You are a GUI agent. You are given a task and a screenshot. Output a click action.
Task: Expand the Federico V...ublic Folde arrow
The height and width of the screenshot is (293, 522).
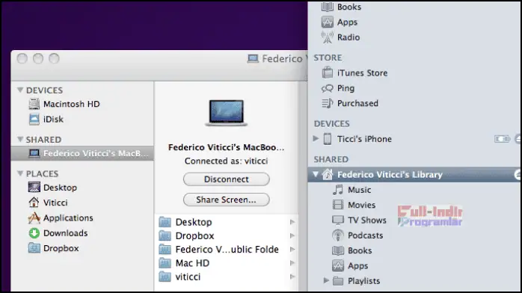coord(292,250)
